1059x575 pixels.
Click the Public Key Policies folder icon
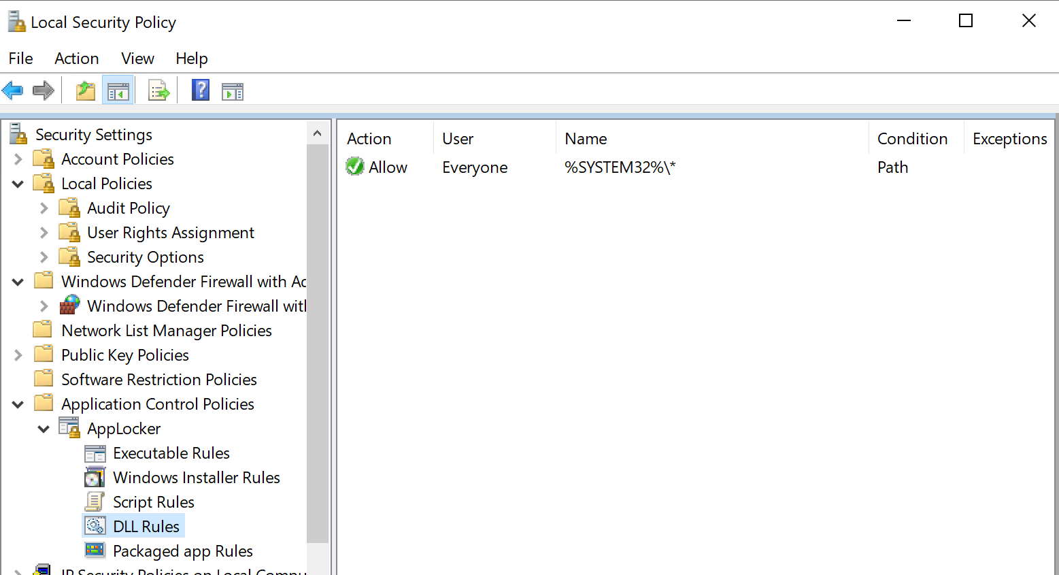pos(44,354)
